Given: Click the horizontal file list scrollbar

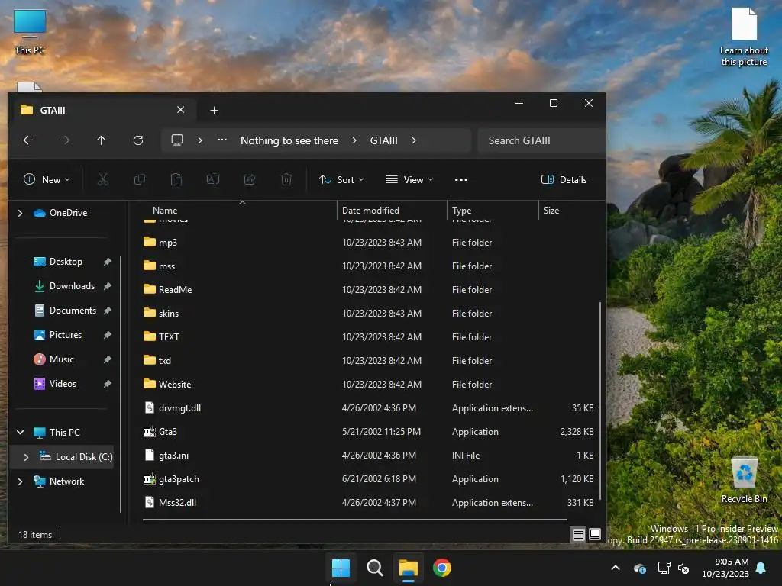Looking at the screenshot, I should (x=355, y=519).
